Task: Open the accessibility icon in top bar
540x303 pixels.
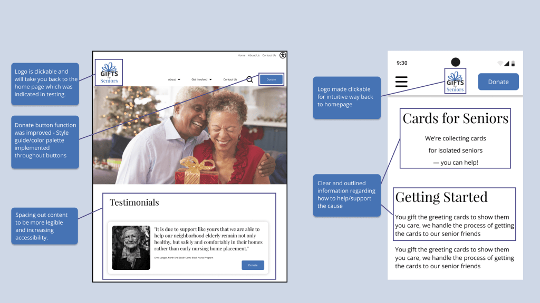Action: tap(283, 55)
